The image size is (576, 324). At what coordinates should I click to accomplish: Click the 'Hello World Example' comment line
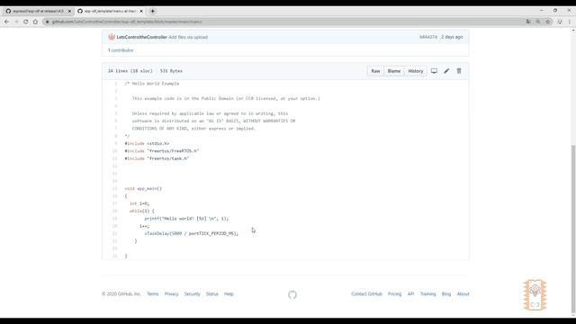click(152, 84)
